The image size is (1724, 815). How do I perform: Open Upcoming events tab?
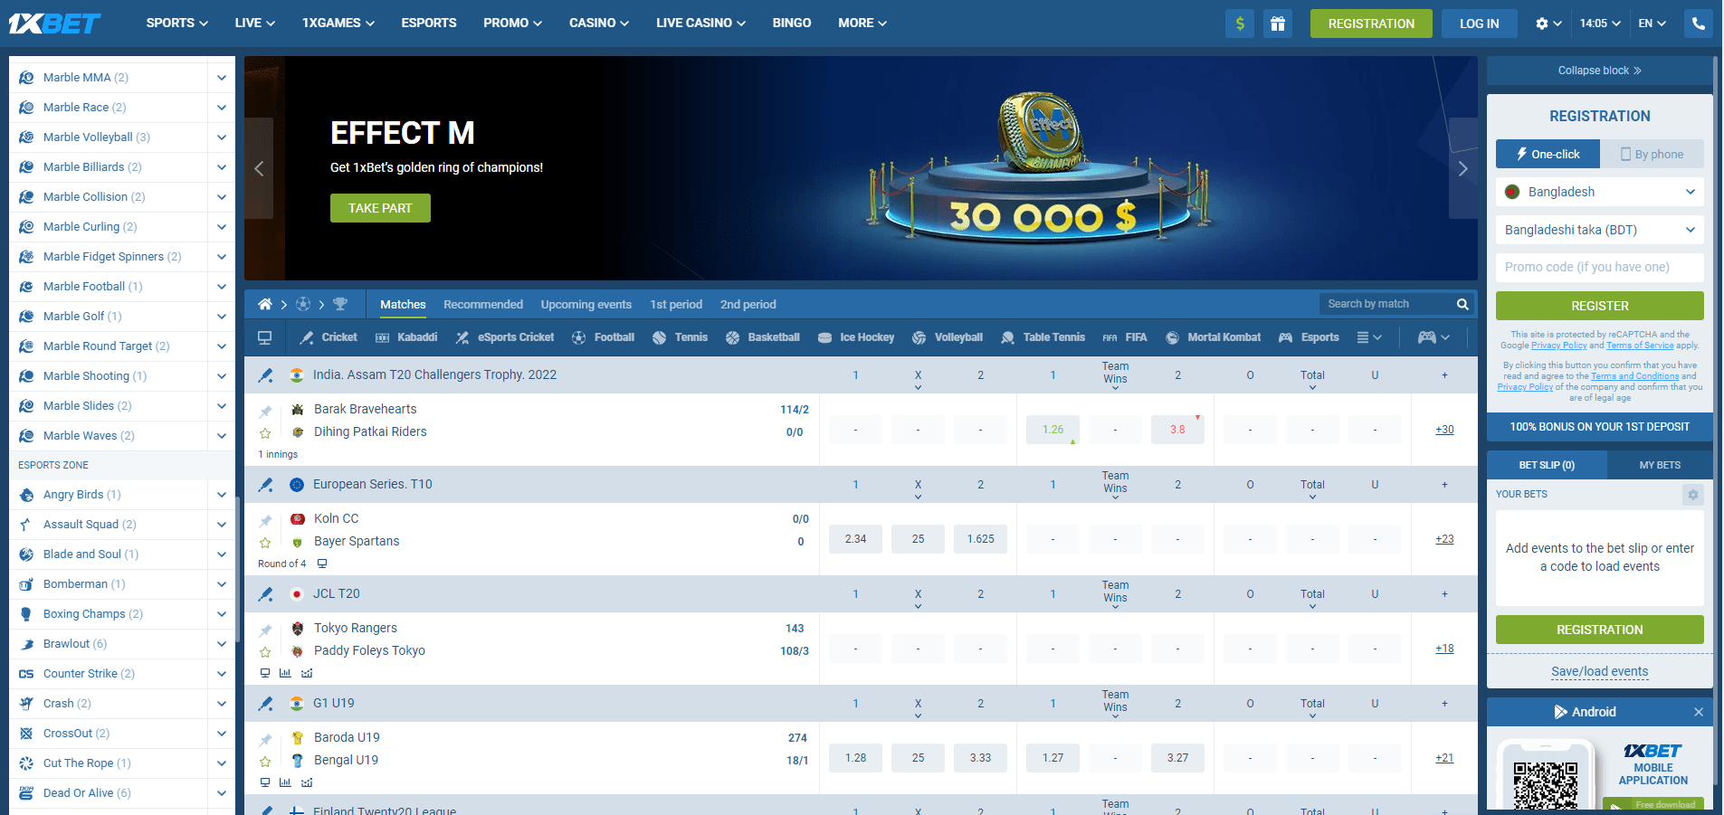(586, 304)
